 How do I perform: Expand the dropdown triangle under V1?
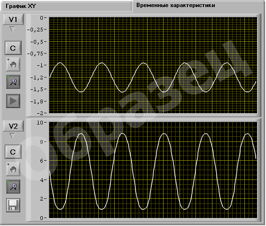[x=12, y=29]
